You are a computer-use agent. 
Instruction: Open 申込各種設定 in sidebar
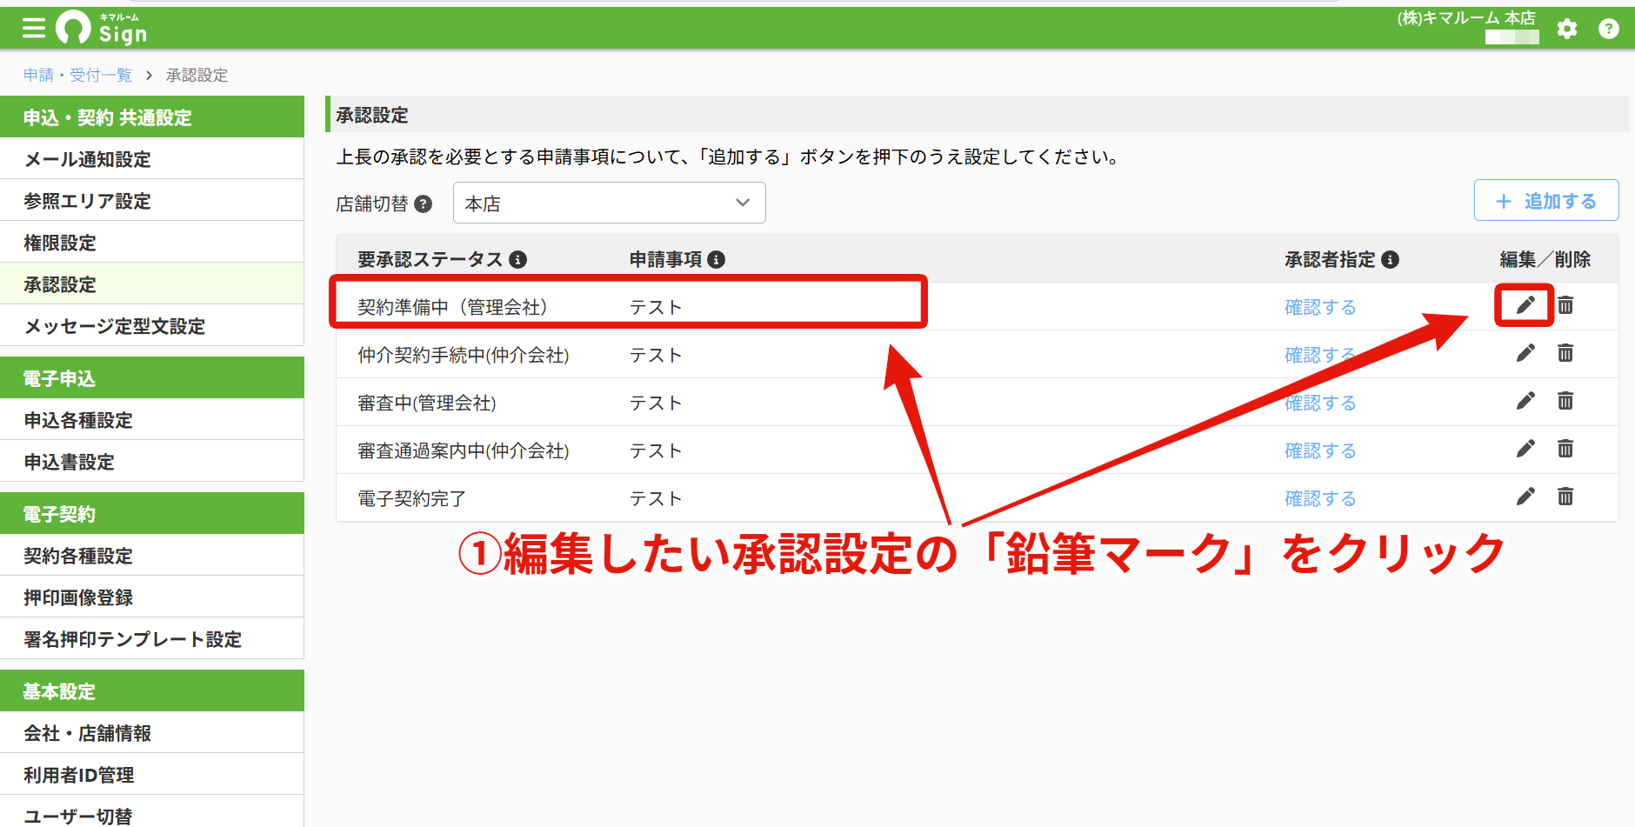point(152,420)
